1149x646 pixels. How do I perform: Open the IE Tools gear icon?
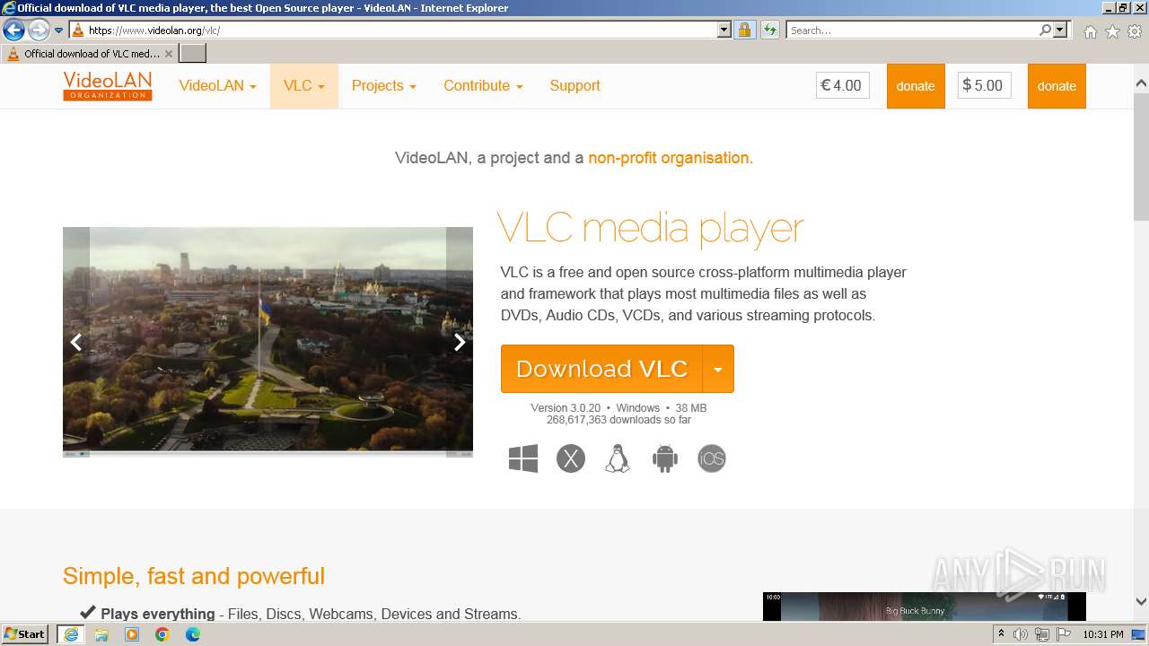click(1135, 31)
